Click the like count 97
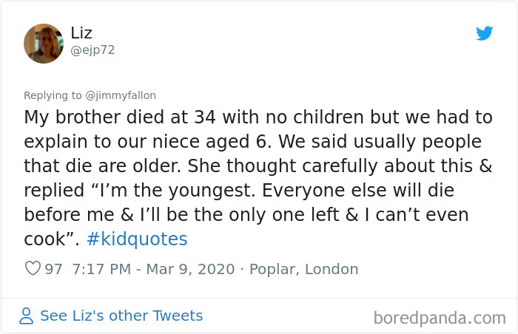 click(53, 270)
